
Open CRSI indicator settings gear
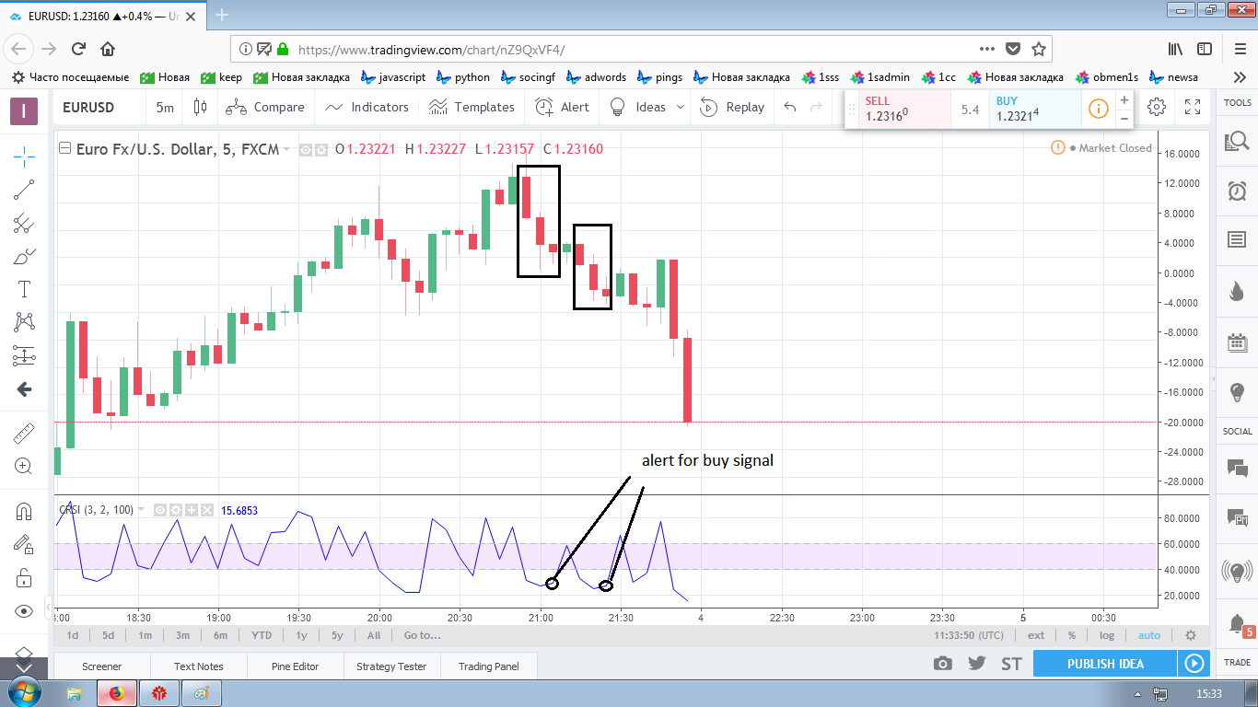pos(175,509)
